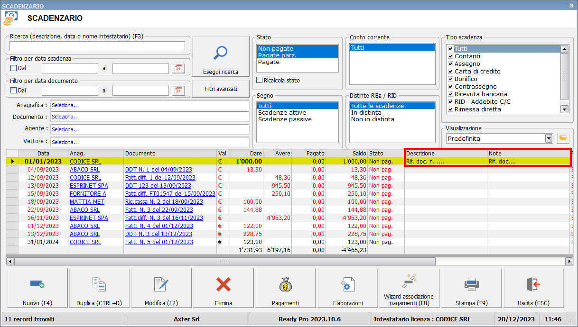Image resolution: width=578 pixels, height=327 pixels.
Task: Open the Anagrafica Seleziona selector
Action: click(x=149, y=105)
